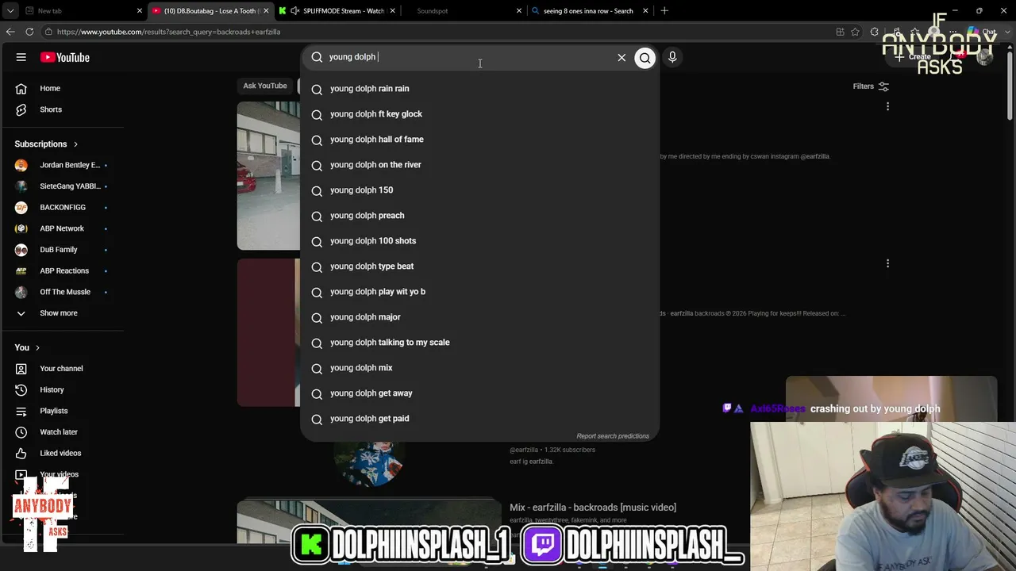
Task: Start voice search with the microphone
Action: 672,57
